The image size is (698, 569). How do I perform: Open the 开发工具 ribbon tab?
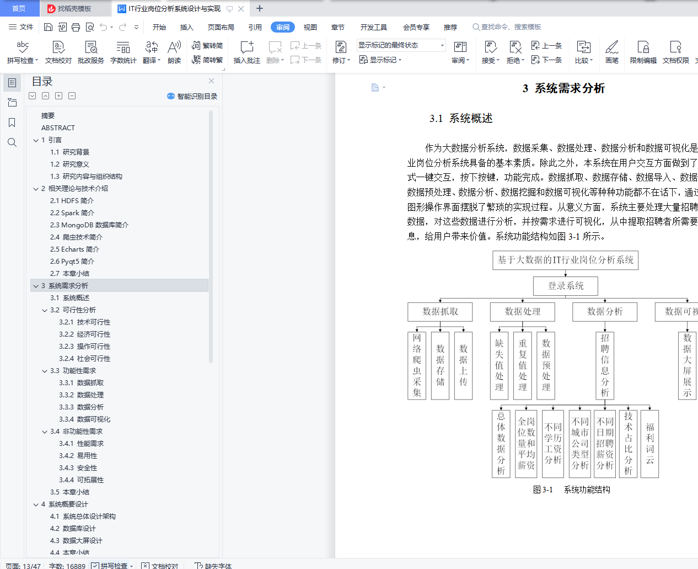[x=374, y=27]
